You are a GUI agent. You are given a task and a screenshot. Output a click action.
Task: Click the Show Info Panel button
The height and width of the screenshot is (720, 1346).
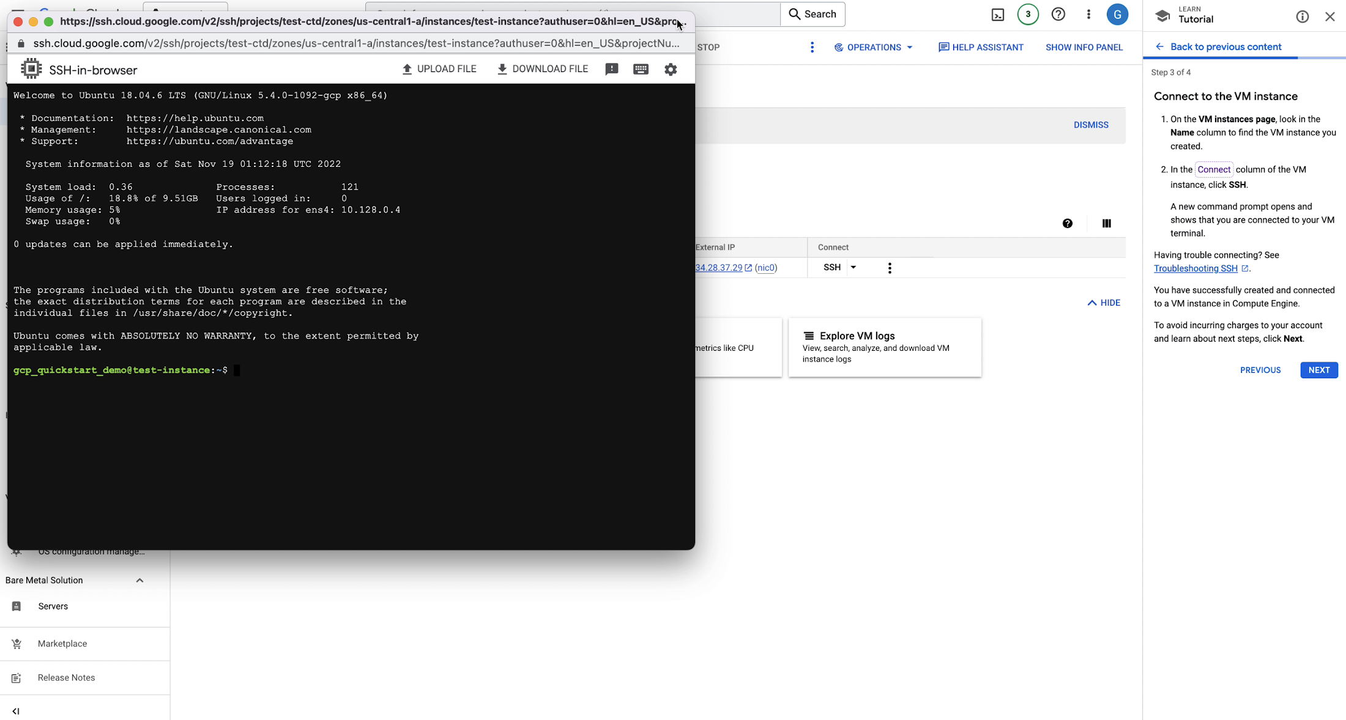click(1084, 47)
